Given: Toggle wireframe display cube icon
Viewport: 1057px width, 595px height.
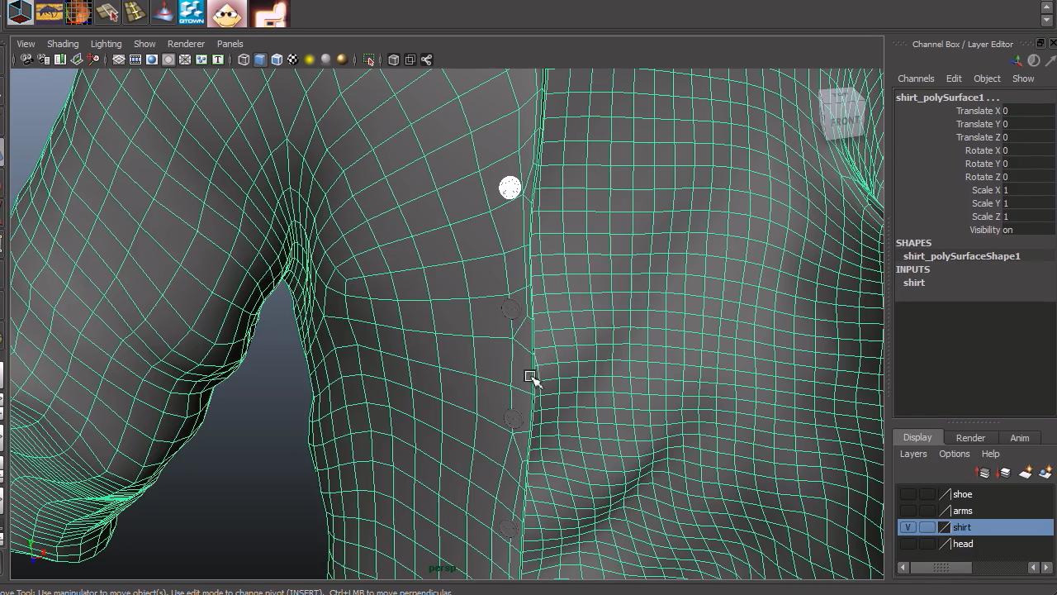Looking at the screenshot, I should coord(244,59).
